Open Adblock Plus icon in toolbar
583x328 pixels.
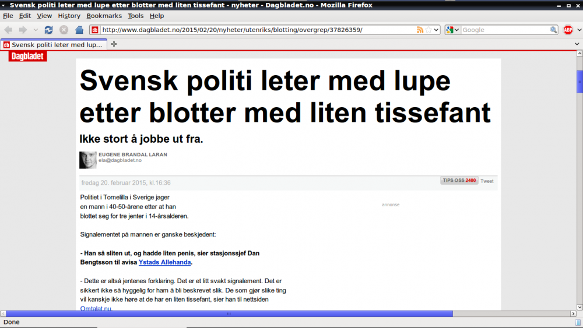(x=568, y=30)
